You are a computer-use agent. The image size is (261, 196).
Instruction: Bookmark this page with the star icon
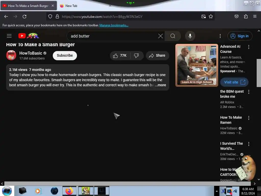(211, 16)
